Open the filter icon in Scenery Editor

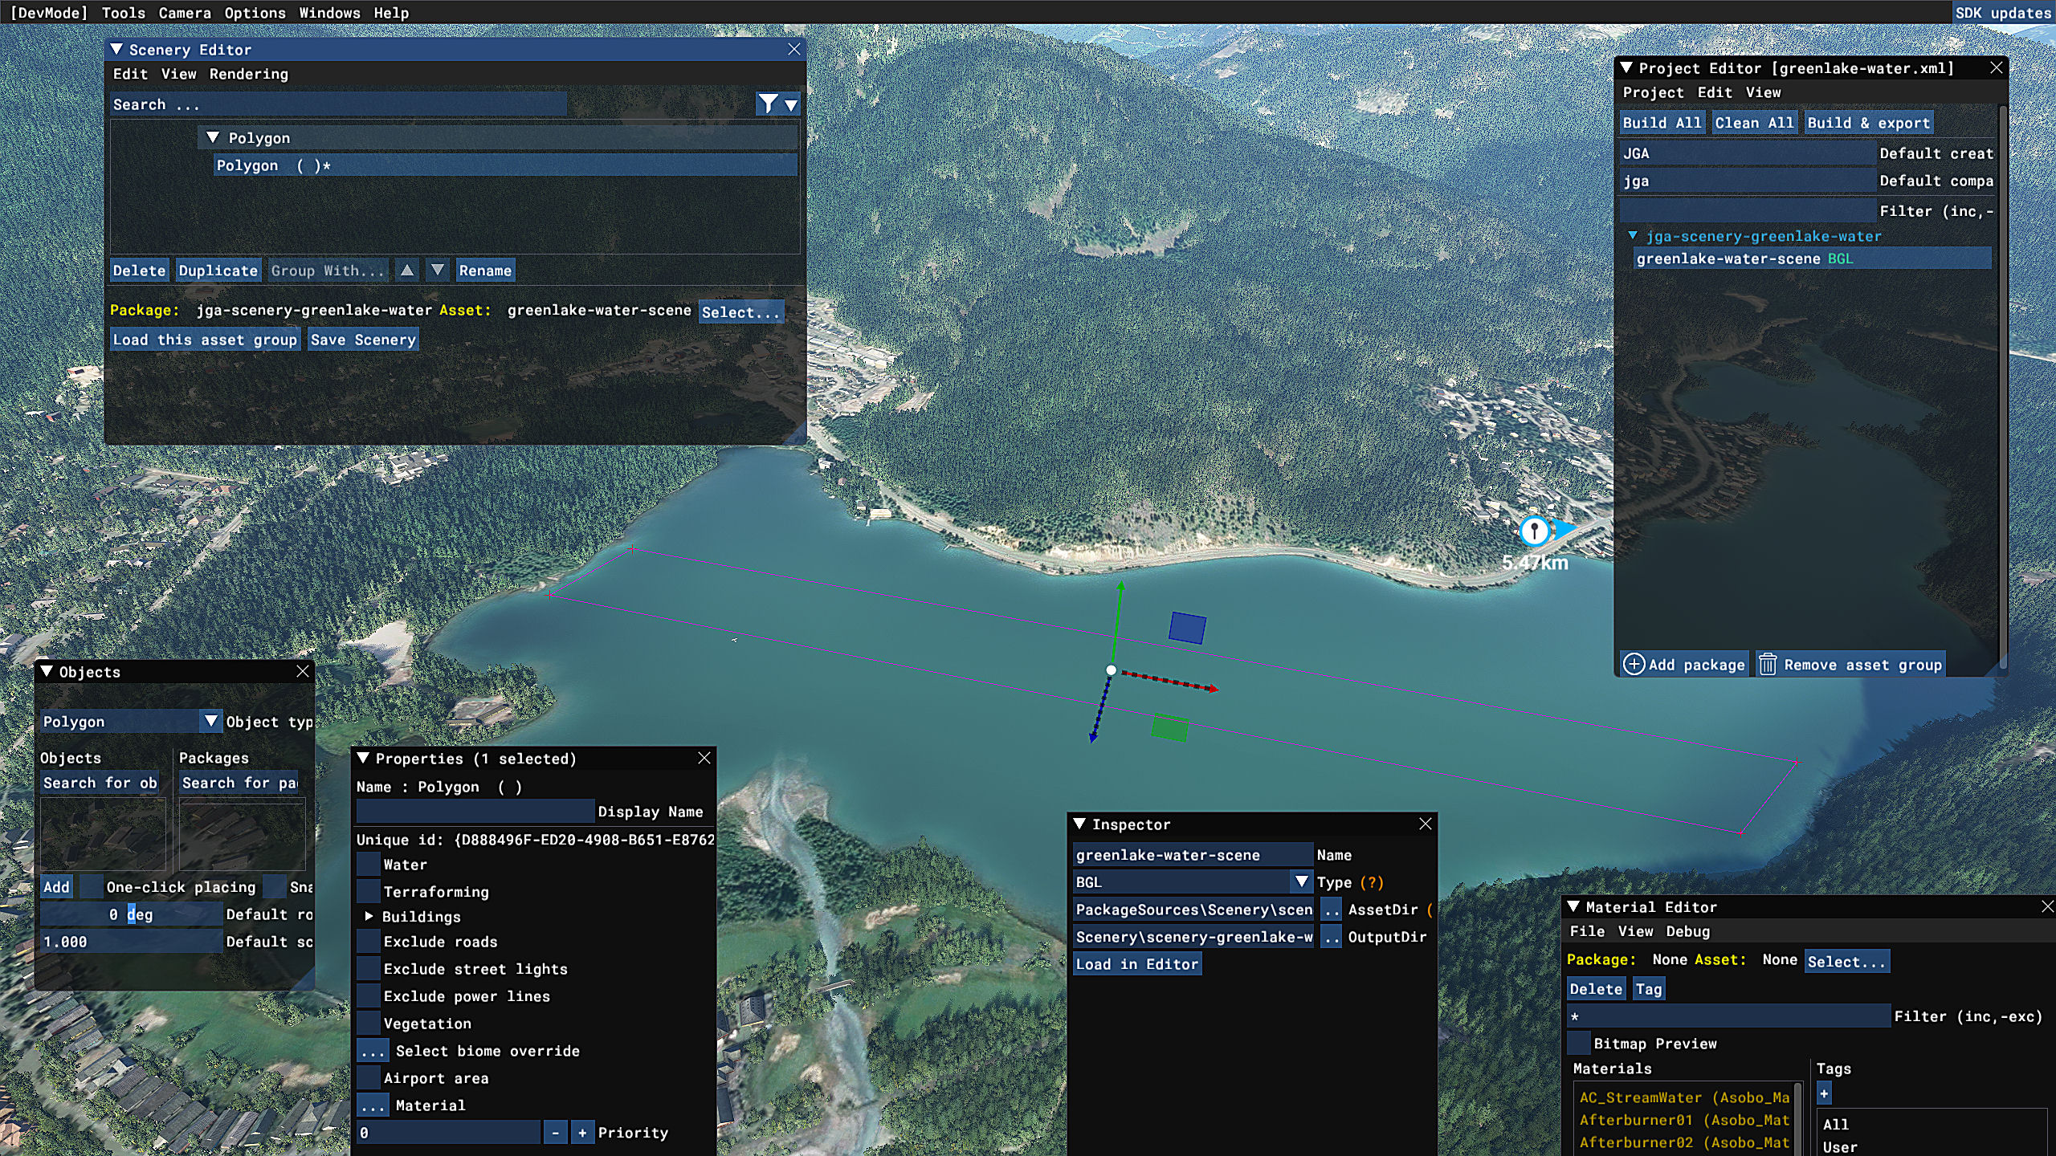tap(768, 104)
